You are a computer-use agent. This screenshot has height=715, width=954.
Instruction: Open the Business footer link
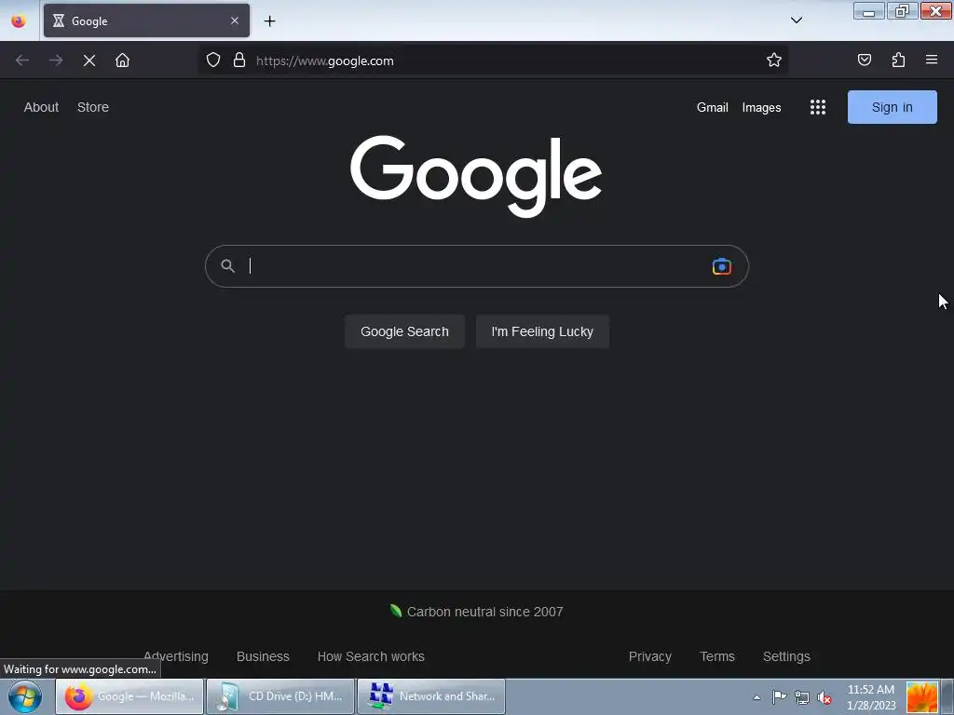263,656
